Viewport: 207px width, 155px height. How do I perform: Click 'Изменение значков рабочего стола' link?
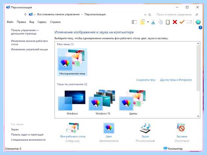pos(29,43)
